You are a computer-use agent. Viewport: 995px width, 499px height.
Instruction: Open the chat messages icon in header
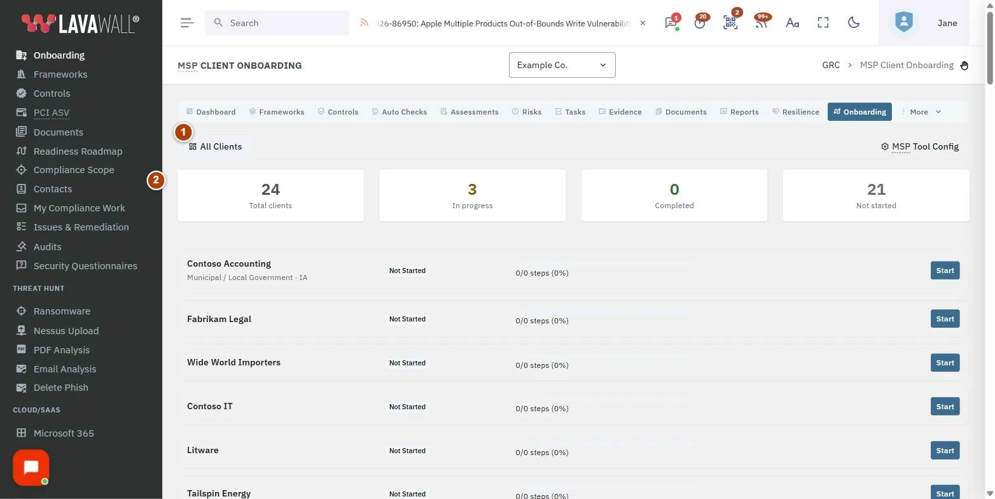(671, 23)
